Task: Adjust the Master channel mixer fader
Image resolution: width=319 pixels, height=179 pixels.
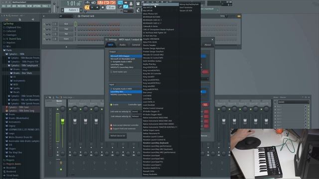Action: pyautogui.click(x=62, y=121)
